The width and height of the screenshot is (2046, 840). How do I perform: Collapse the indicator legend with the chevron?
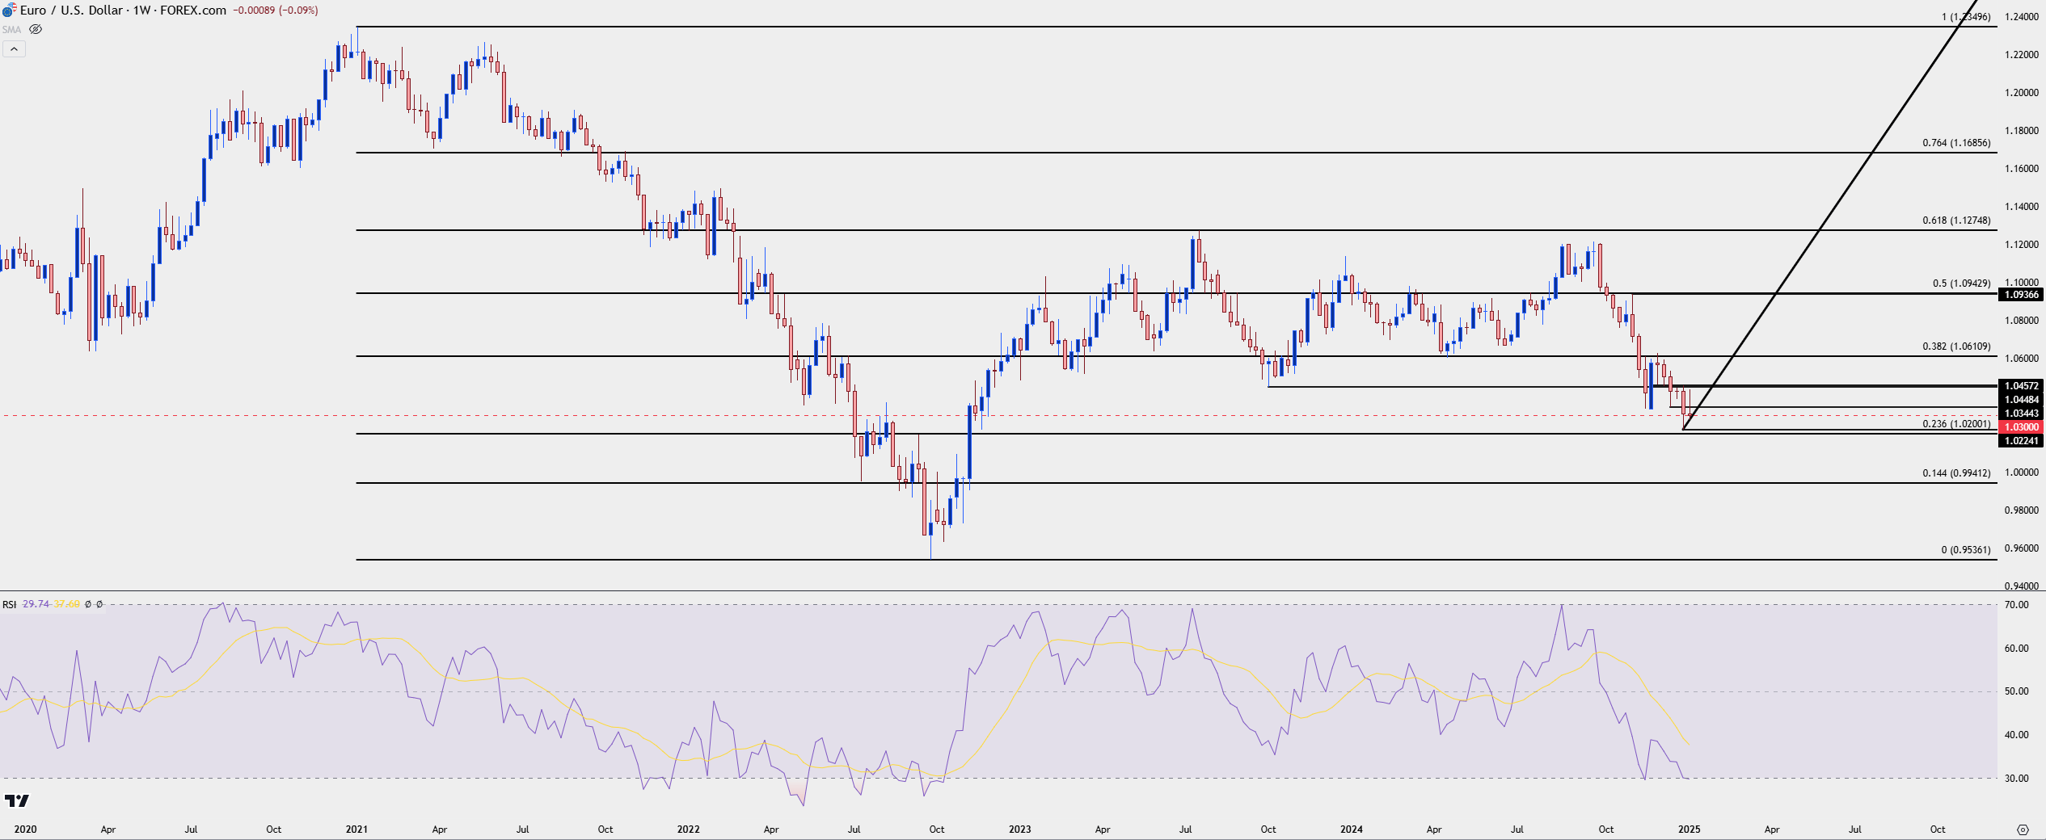[x=14, y=49]
